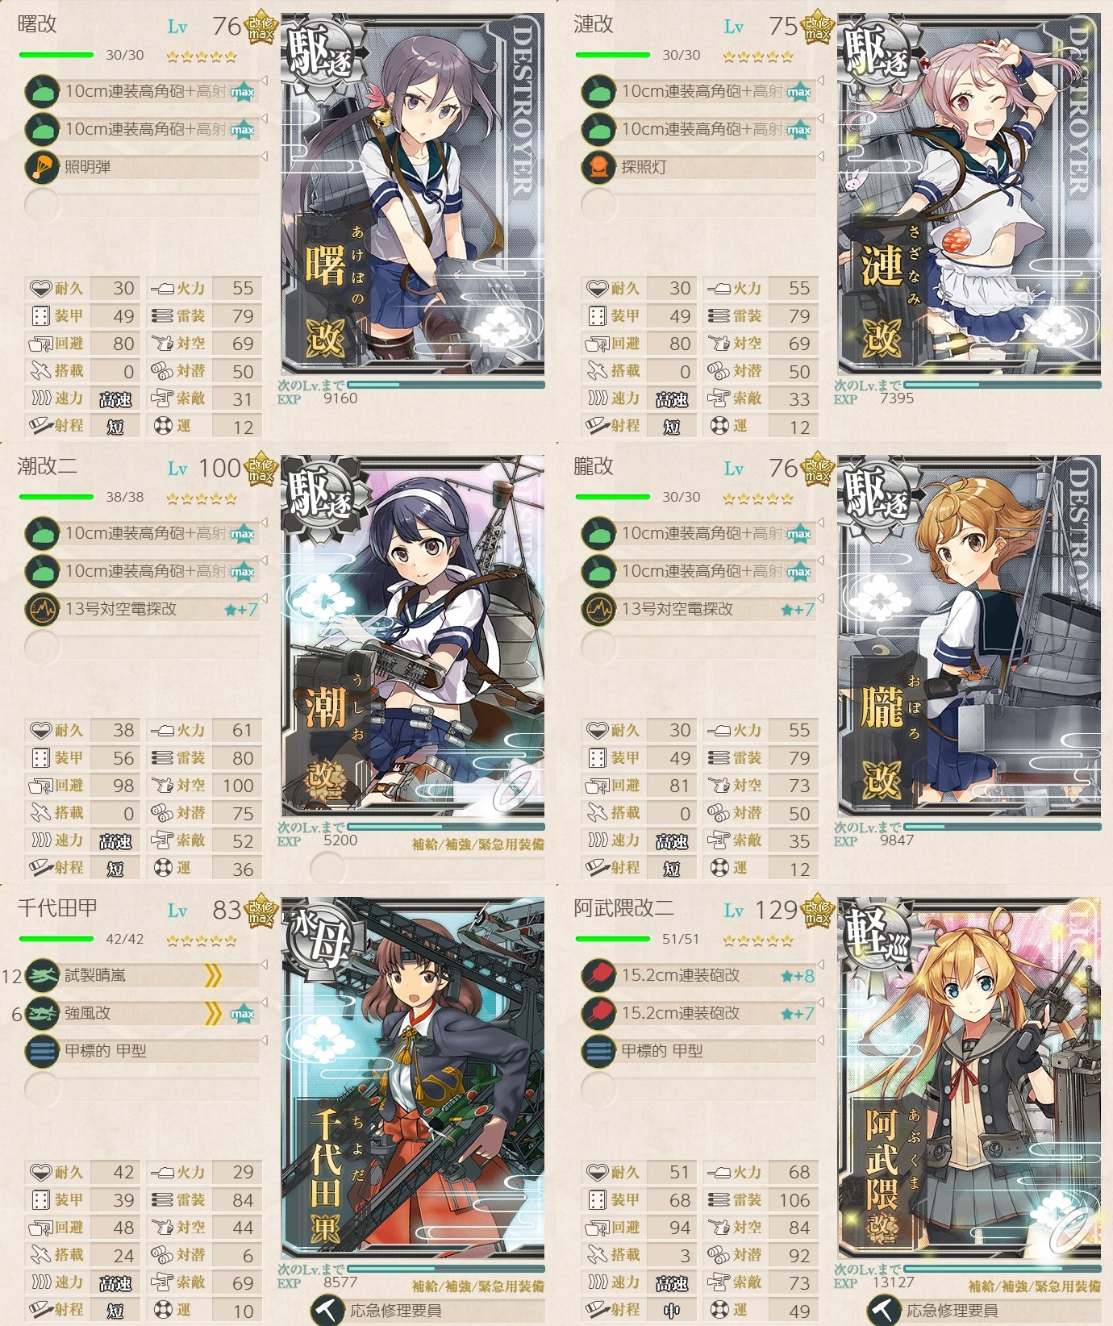This screenshot has width=1113, height=1326.
Task: Click the 阿武隈改二 ship card illustration
Action: [969, 1078]
